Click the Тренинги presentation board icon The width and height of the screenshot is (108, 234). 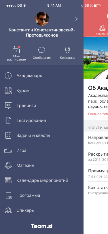pyautogui.click(x=8, y=105)
